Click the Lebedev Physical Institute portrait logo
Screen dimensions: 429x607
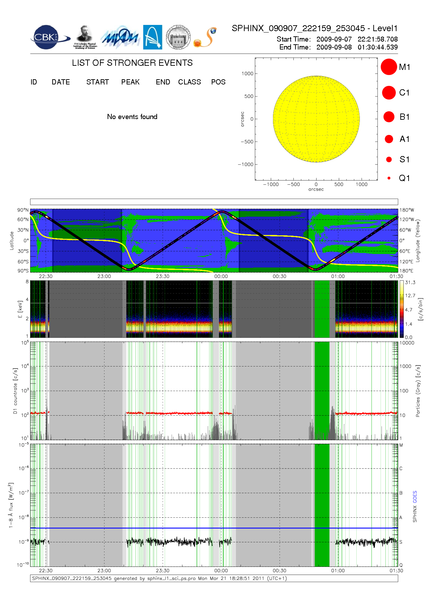tap(85, 37)
